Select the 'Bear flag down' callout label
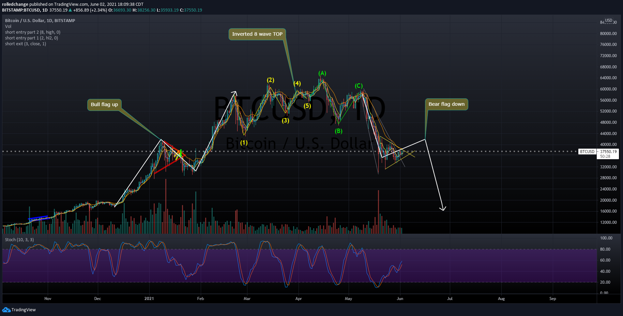This screenshot has height=316, width=623. click(x=446, y=104)
